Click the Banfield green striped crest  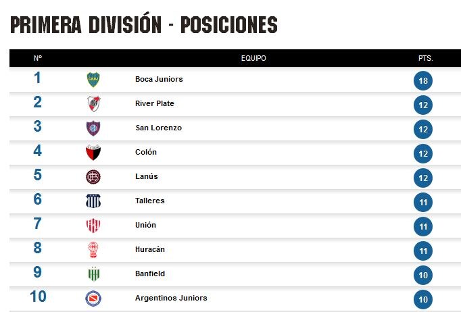pyautogui.click(x=94, y=274)
